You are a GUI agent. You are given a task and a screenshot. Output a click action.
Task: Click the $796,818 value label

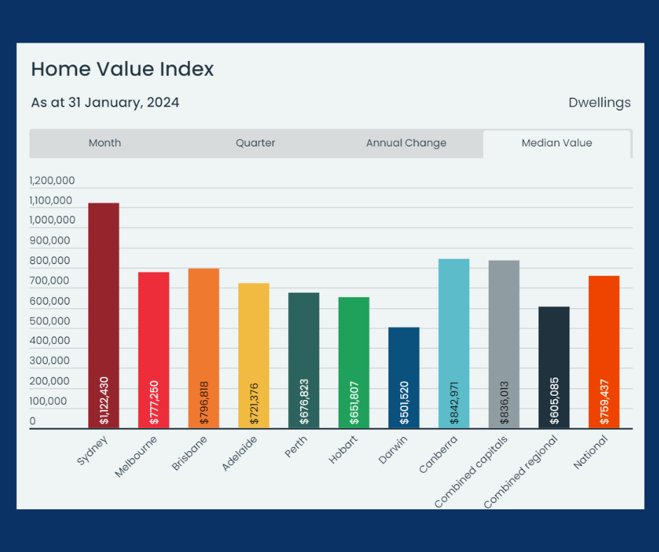click(204, 403)
